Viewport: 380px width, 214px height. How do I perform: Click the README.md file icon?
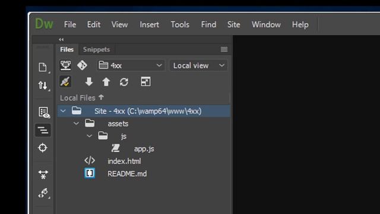click(x=90, y=173)
